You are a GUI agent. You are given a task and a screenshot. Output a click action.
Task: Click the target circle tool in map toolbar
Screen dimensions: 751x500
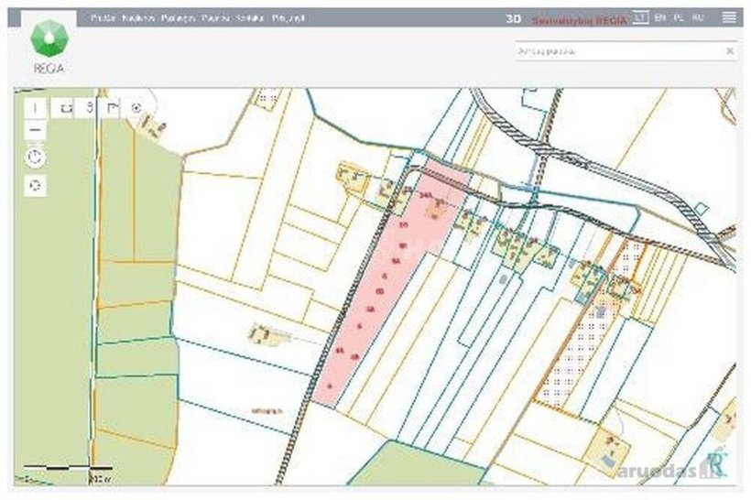[x=137, y=107]
